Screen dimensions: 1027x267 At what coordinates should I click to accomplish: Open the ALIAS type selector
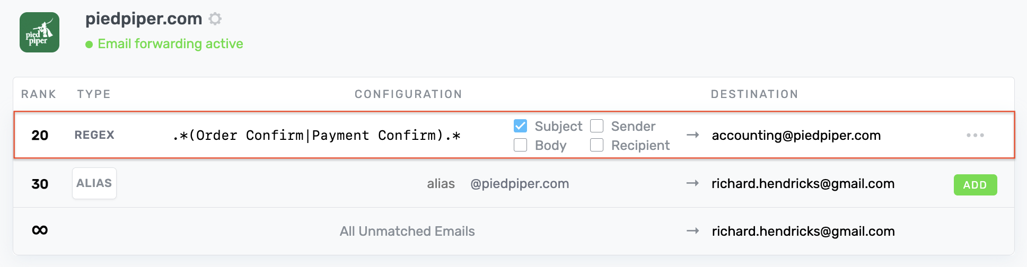tap(94, 183)
